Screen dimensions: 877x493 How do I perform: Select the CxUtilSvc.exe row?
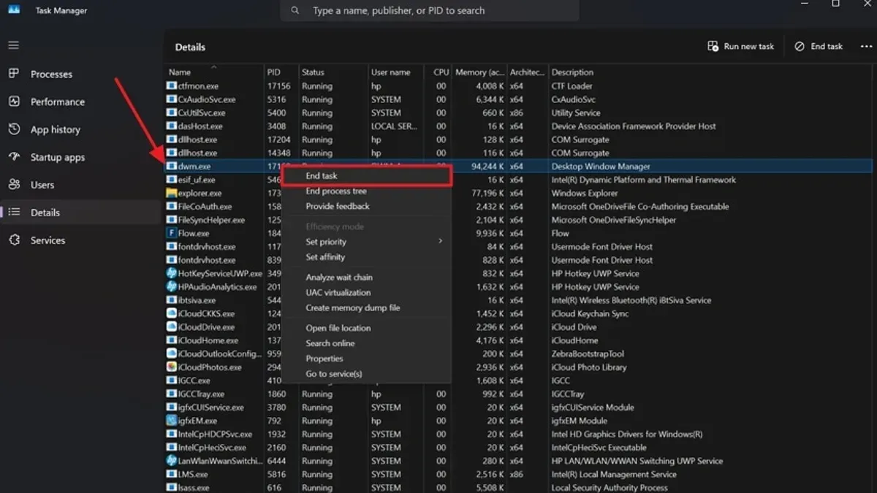click(x=518, y=113)
